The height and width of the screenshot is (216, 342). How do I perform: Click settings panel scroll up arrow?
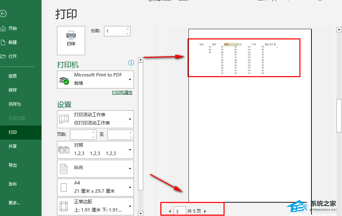(x=141, y=60)
